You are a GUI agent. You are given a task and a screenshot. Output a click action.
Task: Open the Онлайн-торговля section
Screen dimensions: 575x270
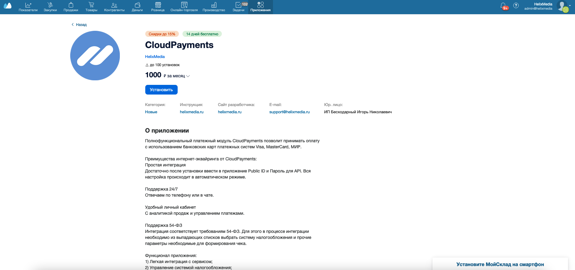pyautogui.click(x=184, y=7)
